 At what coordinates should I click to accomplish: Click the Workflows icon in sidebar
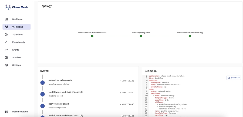point(6,27)
